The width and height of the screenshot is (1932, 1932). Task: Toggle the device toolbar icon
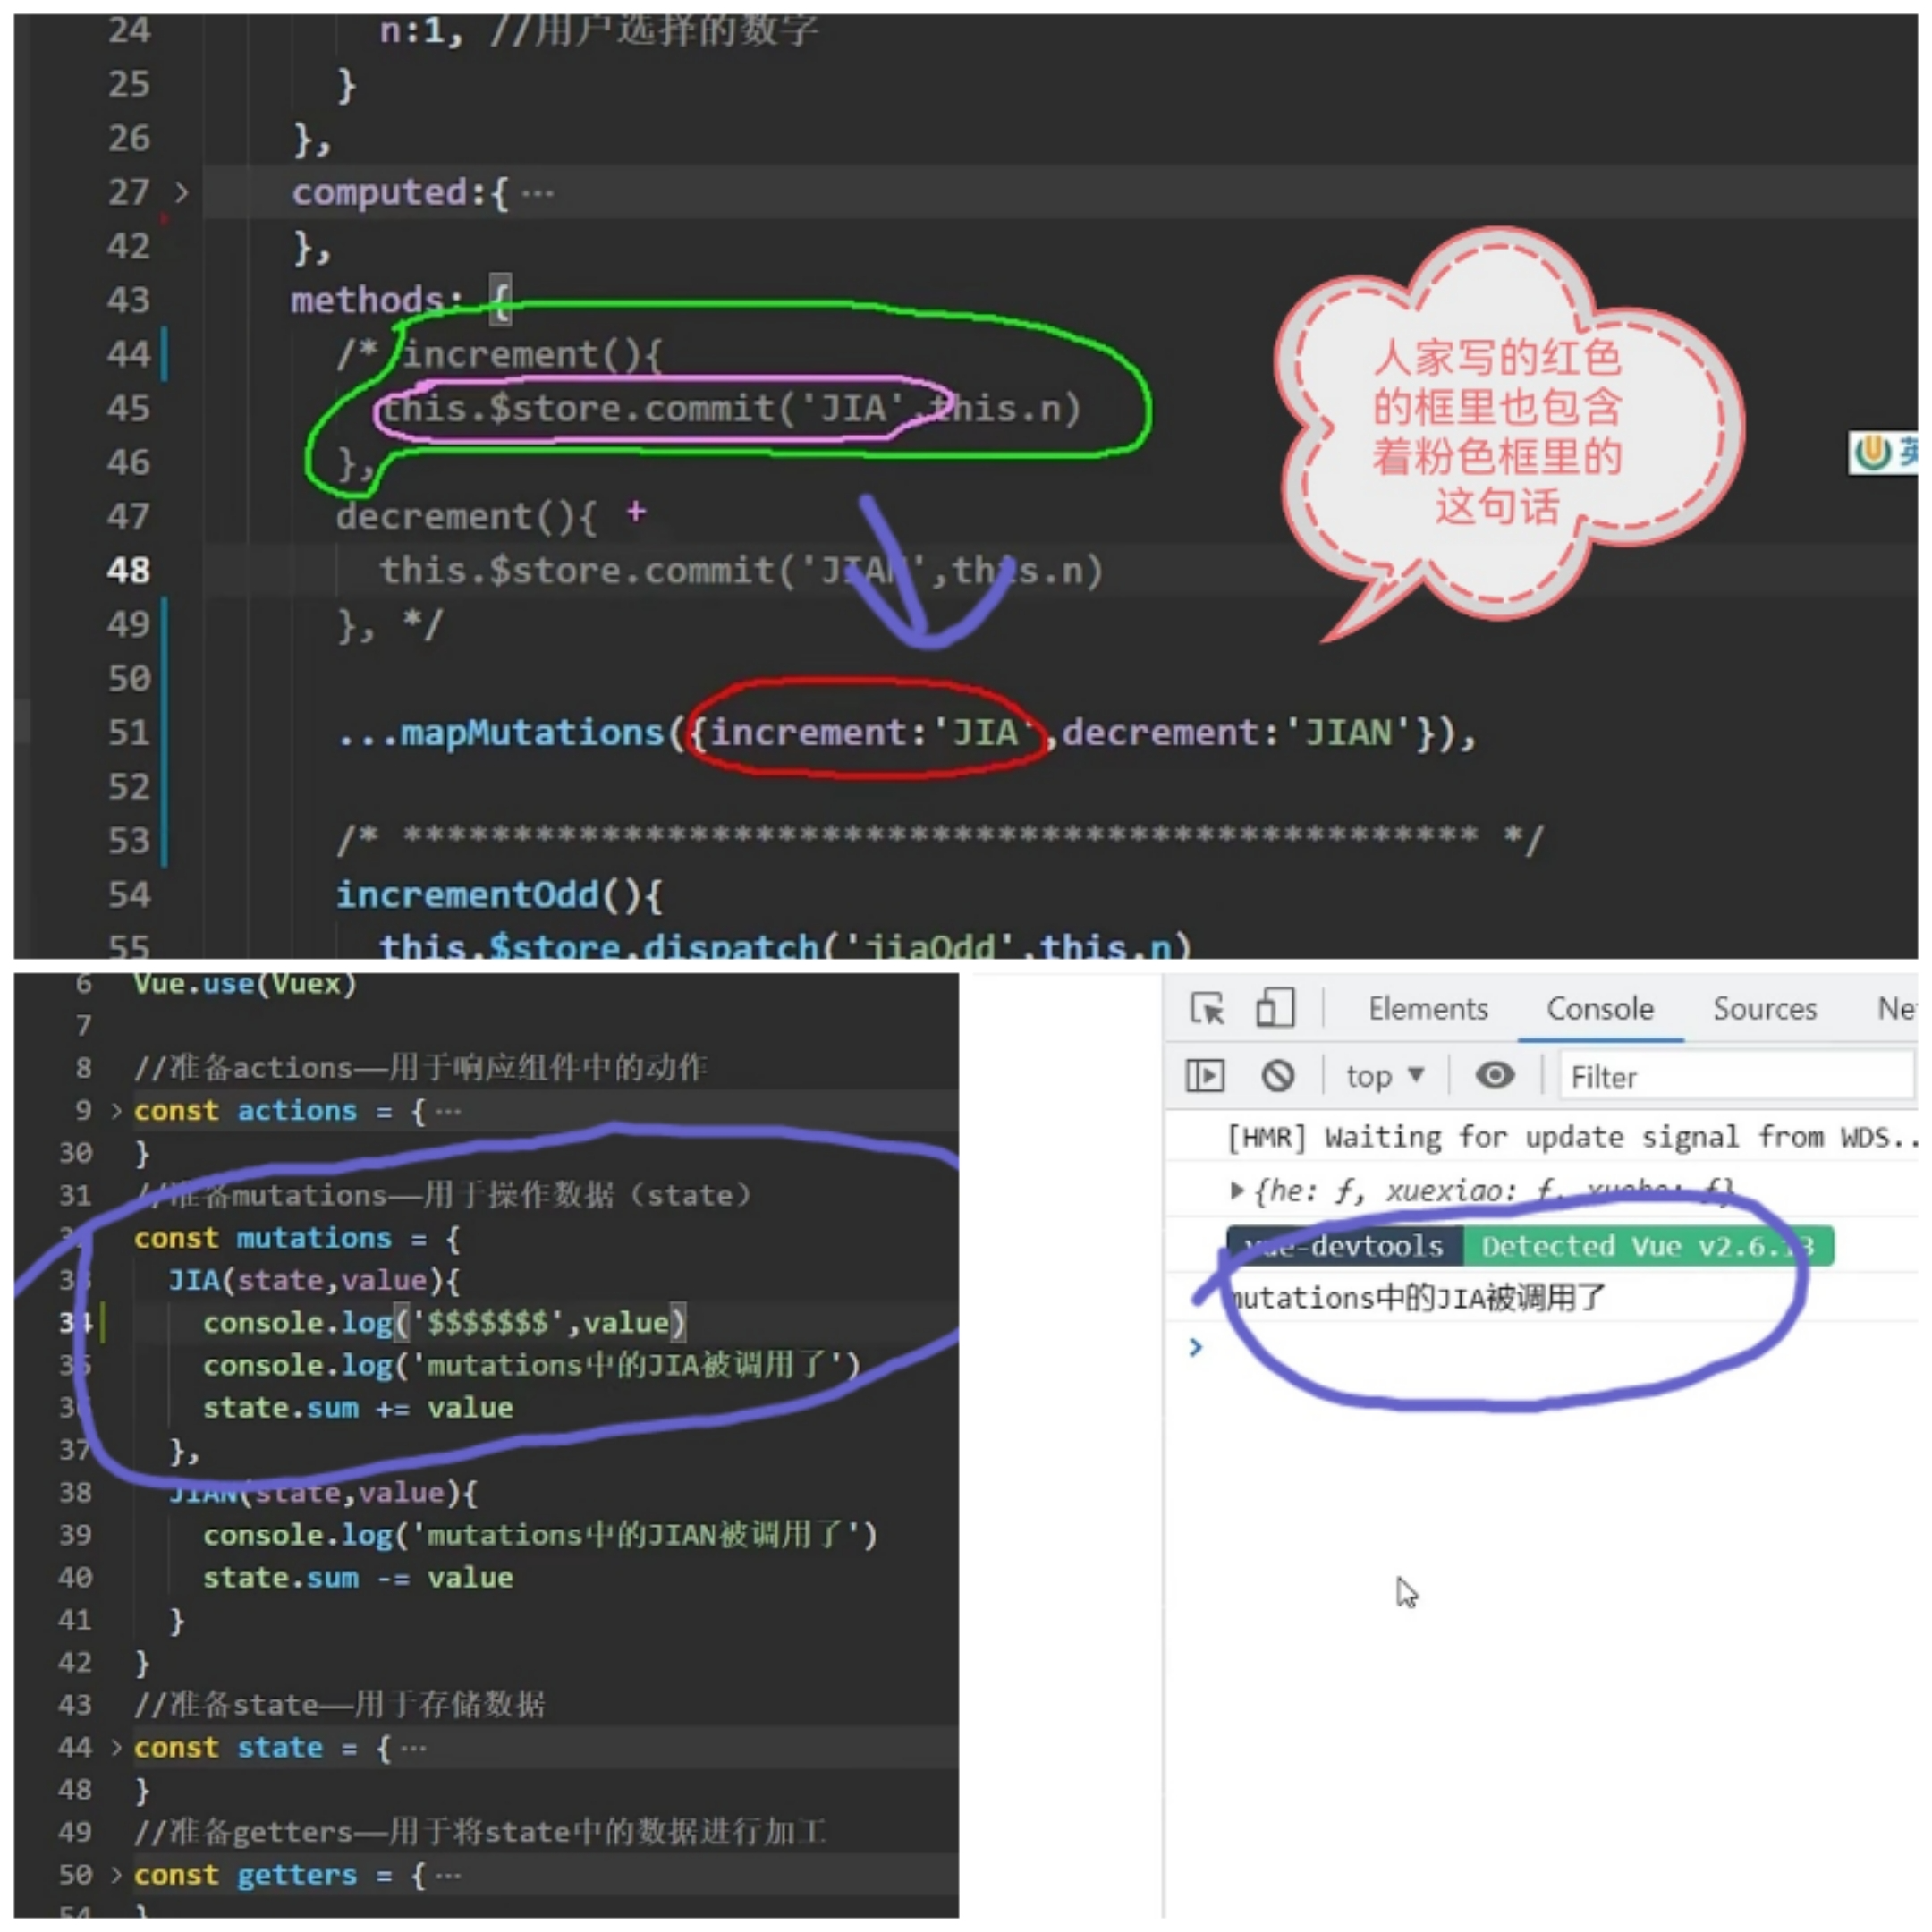point(1274,1008)
